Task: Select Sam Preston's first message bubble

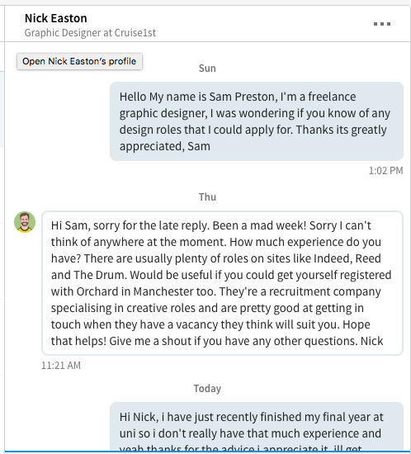Action: tap(257, 121)
